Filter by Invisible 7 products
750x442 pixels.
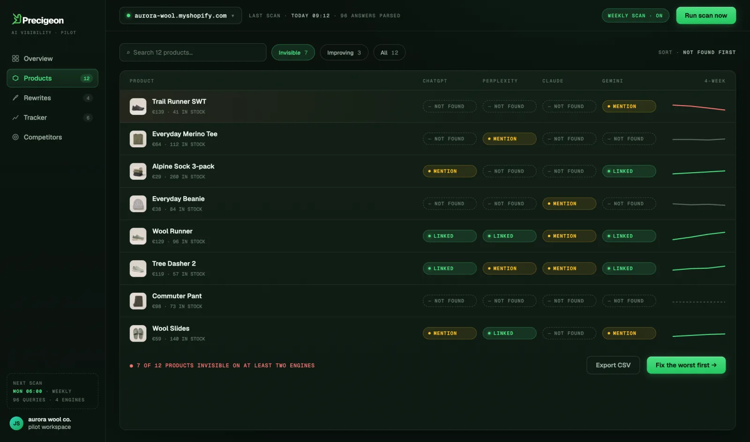pyautogui.click(x=293, y=53)
